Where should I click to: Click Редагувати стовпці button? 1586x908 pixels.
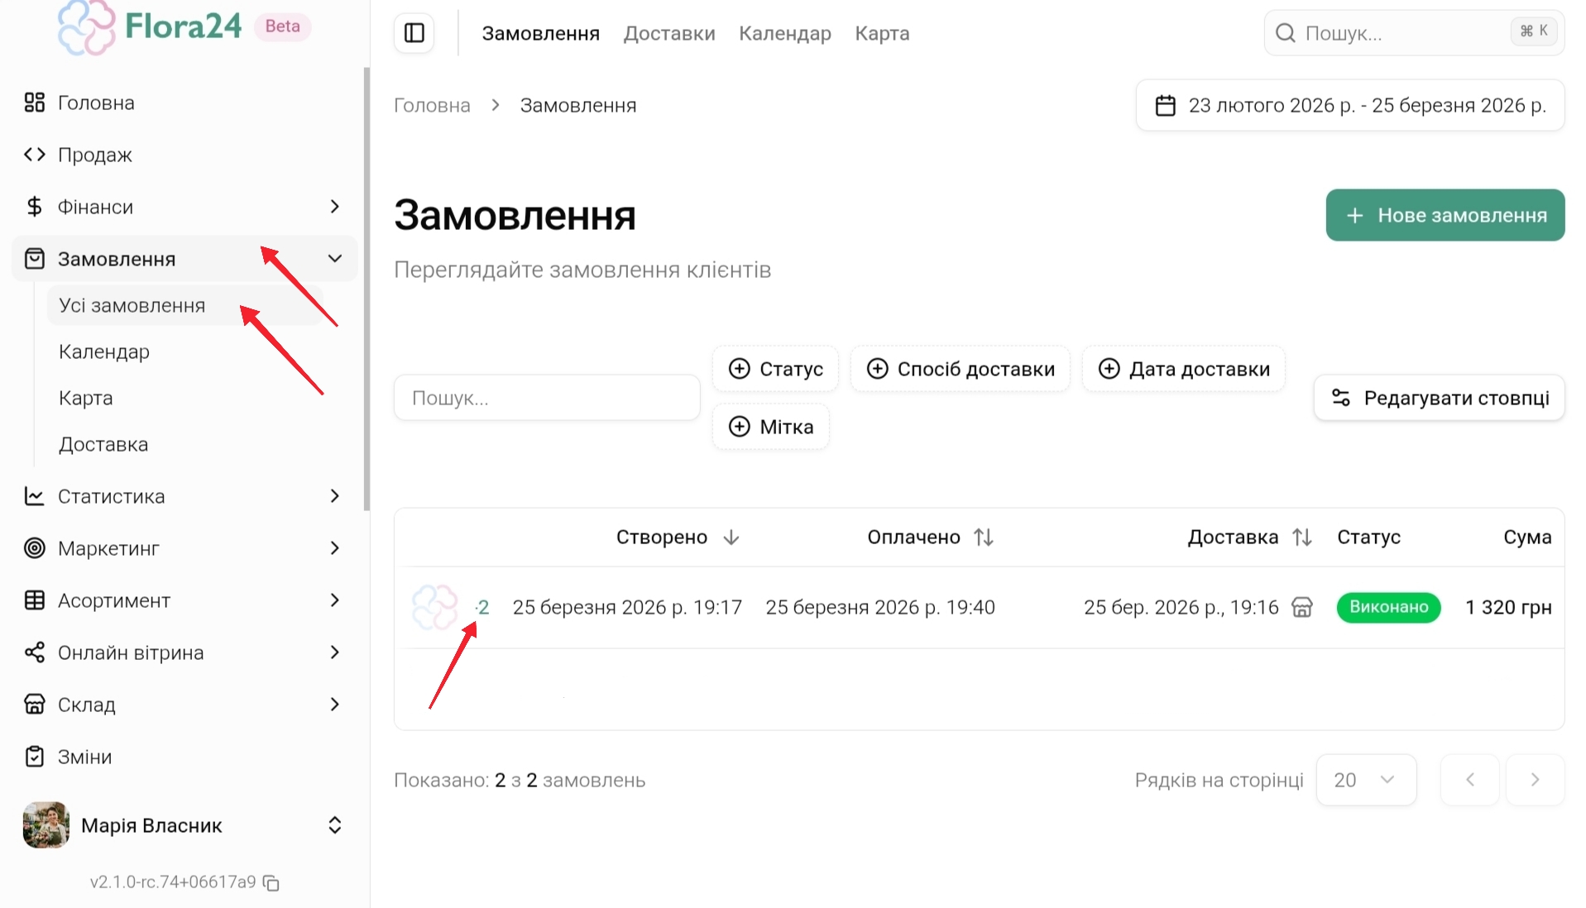pos(1439,398)
